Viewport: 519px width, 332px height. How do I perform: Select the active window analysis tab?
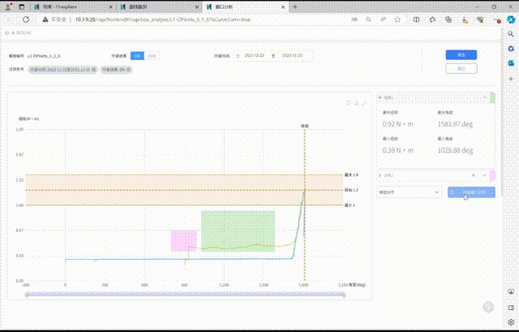tap(245, 6)
